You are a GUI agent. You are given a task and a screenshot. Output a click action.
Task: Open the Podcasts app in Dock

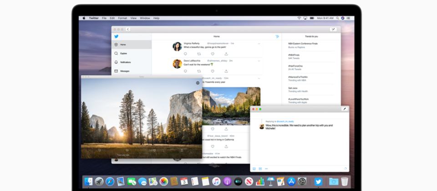(x=227, y=181)
